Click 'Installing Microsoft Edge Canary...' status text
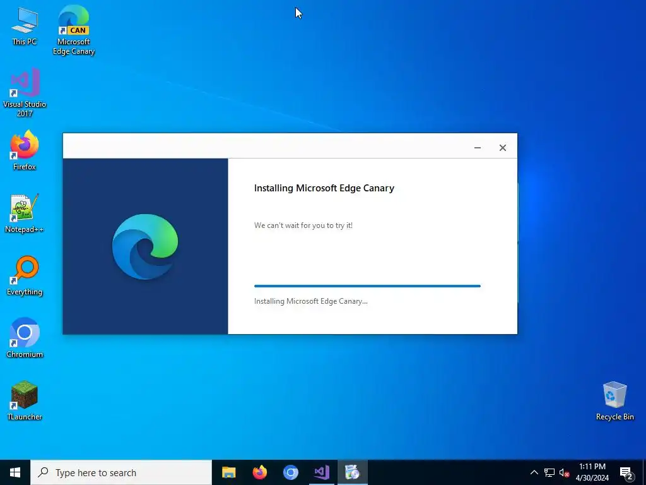 [310, 301]
